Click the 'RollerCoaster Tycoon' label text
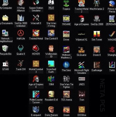This screenshot has height=117, width=116. pos(36,101)
